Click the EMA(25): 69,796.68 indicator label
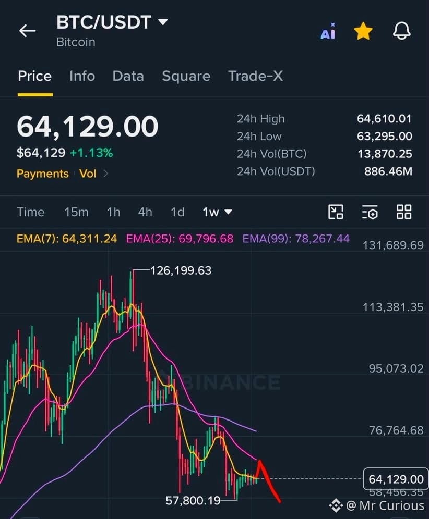Screen dimensions: 429x519 click(x=180, y=239)
